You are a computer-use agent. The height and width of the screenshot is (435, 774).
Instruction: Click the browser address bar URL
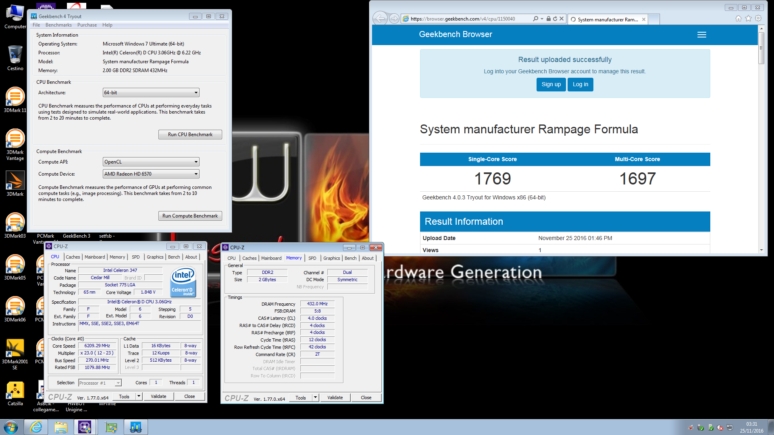(463, 19)
